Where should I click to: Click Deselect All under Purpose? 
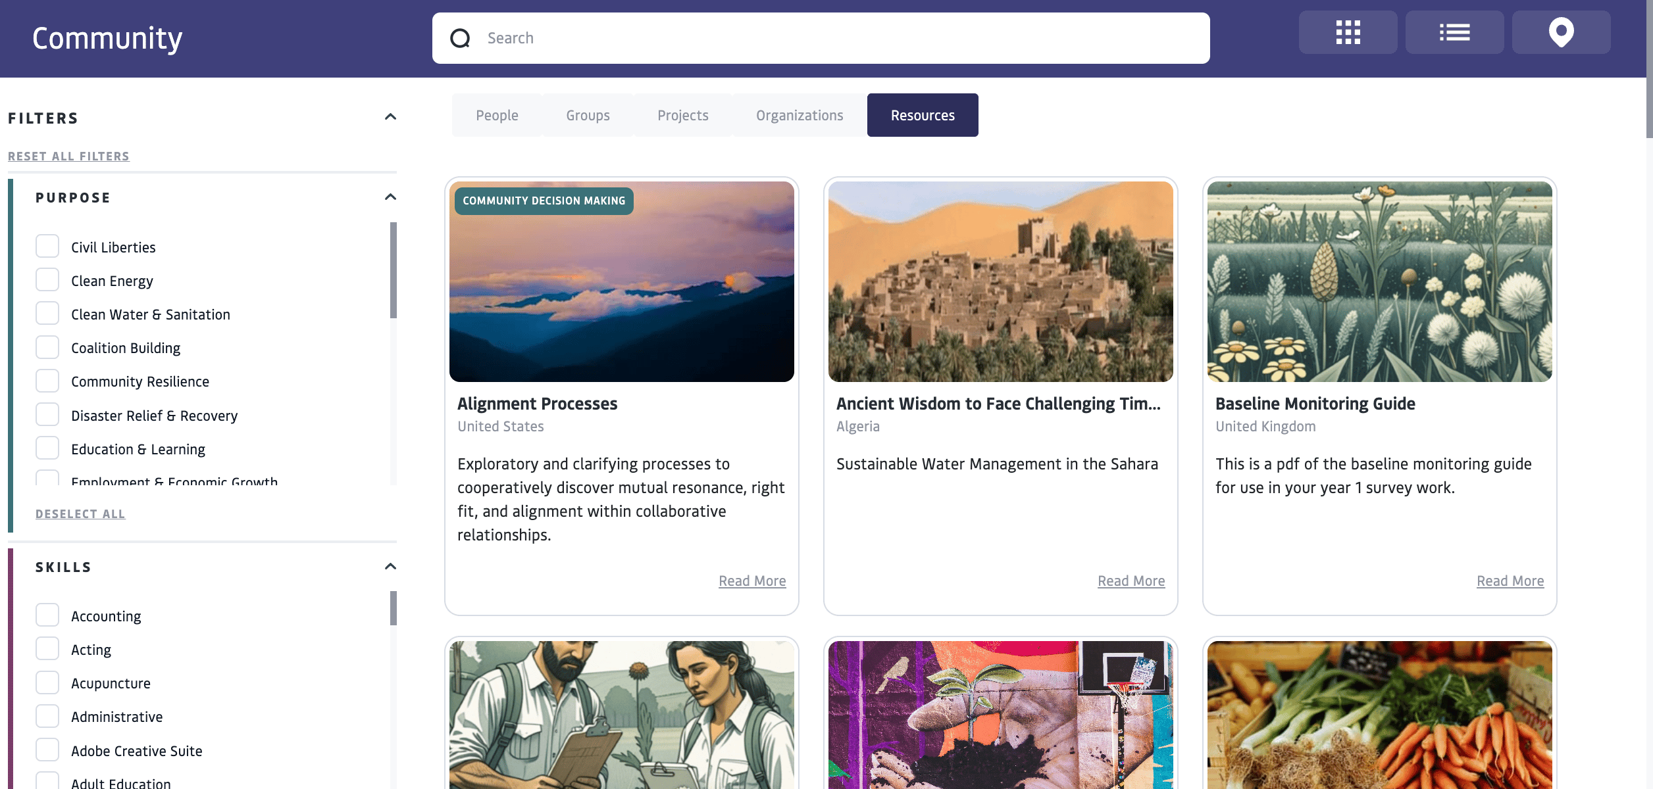tap(80, 514)
